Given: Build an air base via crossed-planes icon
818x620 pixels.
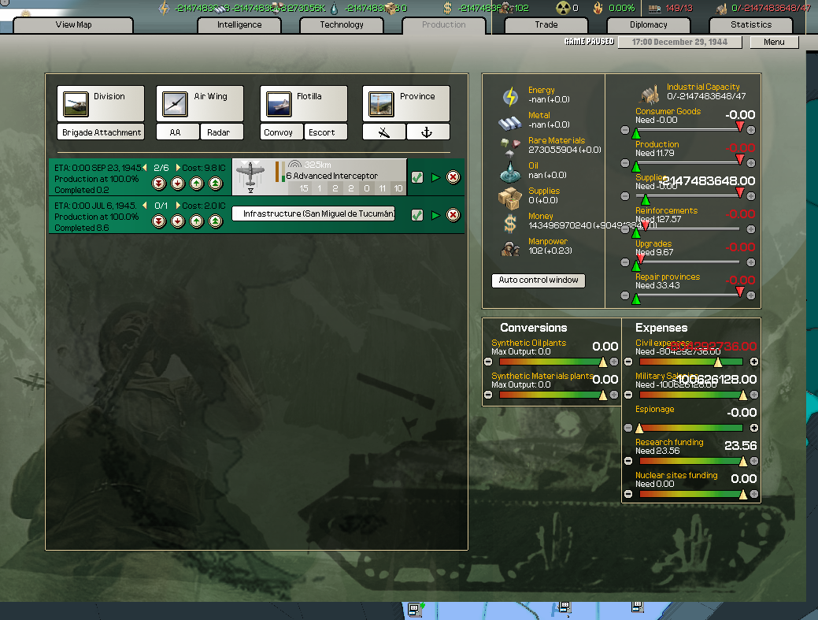Looking at the screenshot, I should [384, 132].
